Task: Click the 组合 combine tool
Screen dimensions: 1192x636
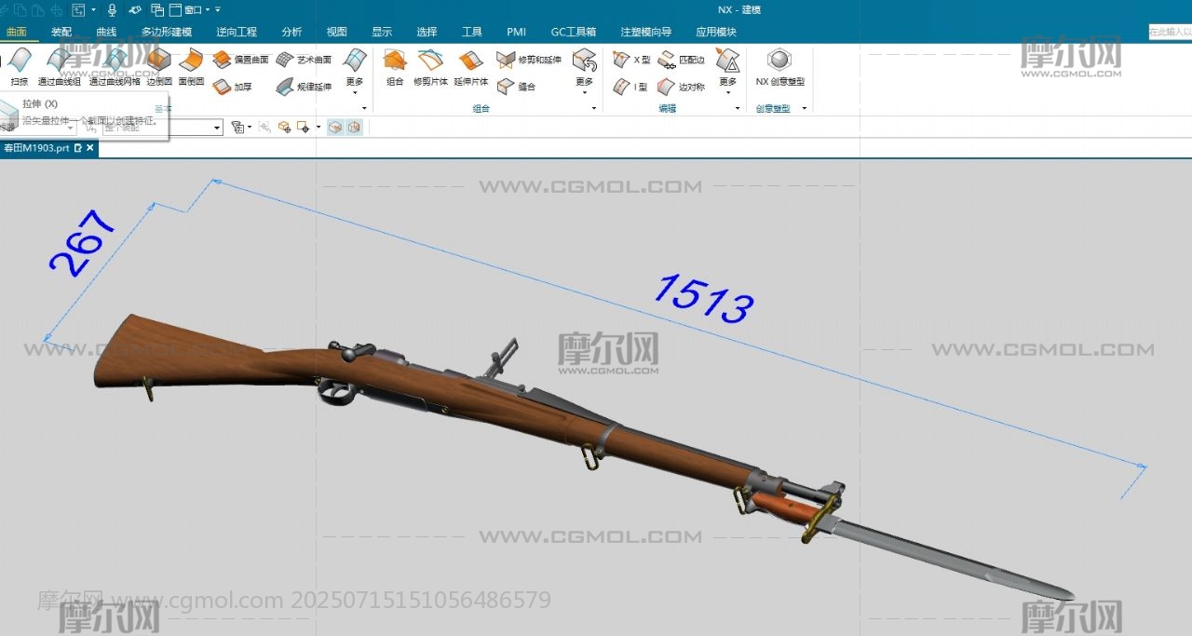Action: tap(395, 68)
